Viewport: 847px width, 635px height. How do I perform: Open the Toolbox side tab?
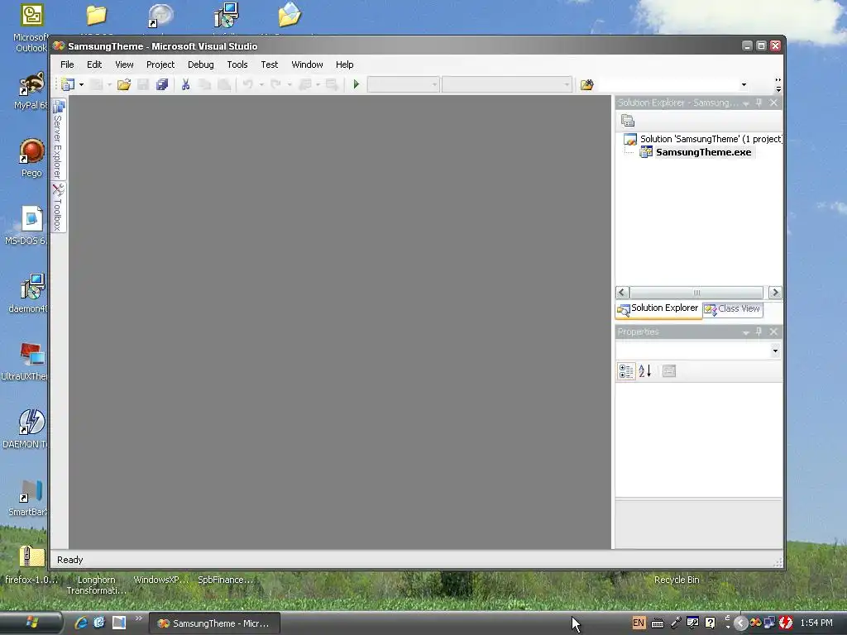click(59, 208)
